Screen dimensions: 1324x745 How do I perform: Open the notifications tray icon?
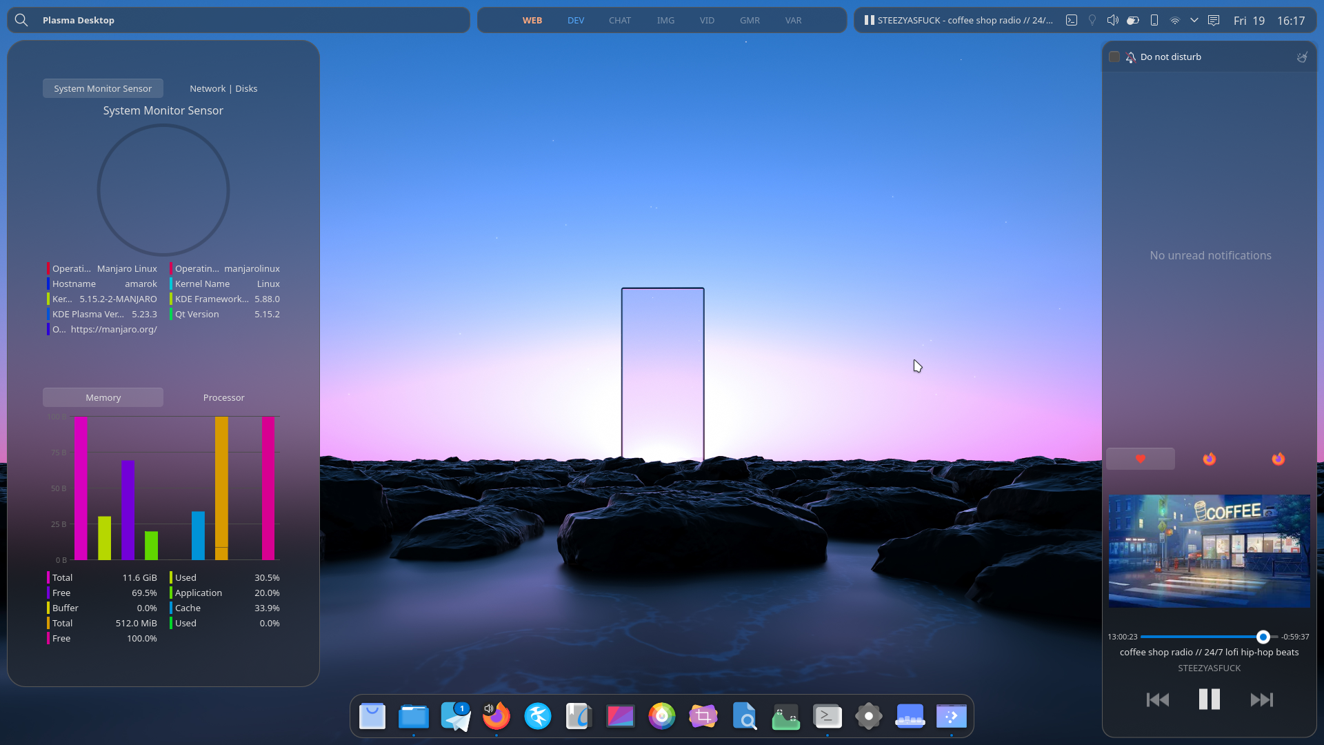coord(1214,20)
